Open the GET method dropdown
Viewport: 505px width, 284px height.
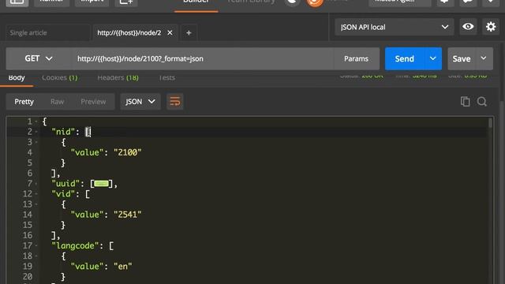coord(39,58)
